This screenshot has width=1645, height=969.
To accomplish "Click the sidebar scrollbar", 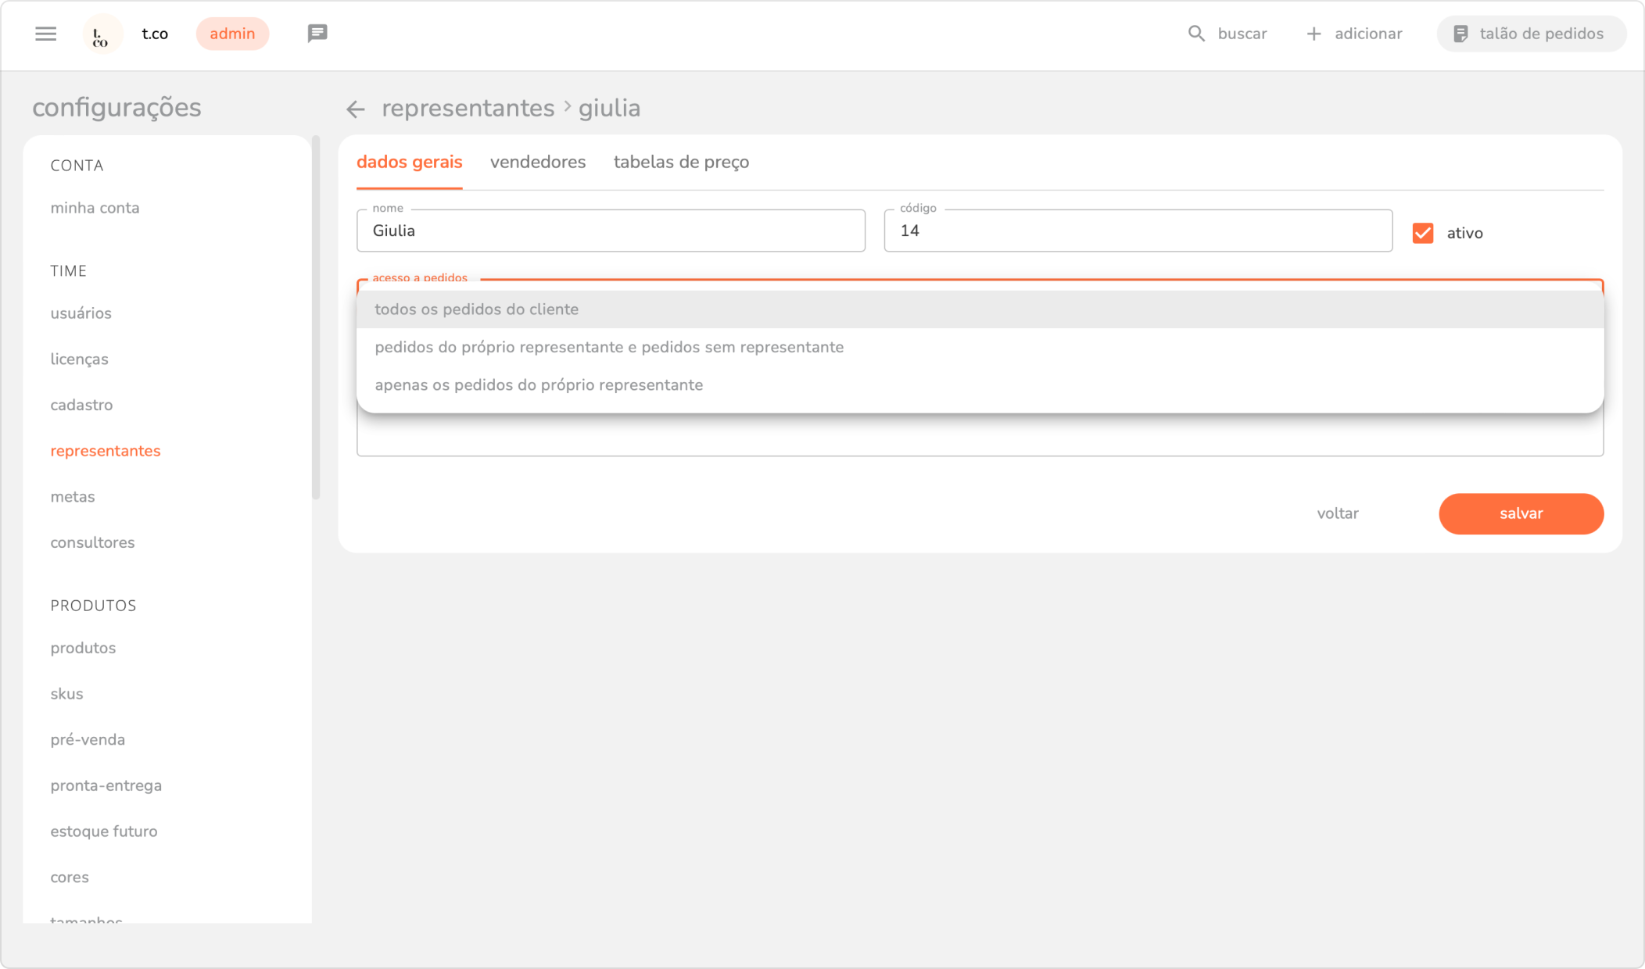I will [316, 317].
